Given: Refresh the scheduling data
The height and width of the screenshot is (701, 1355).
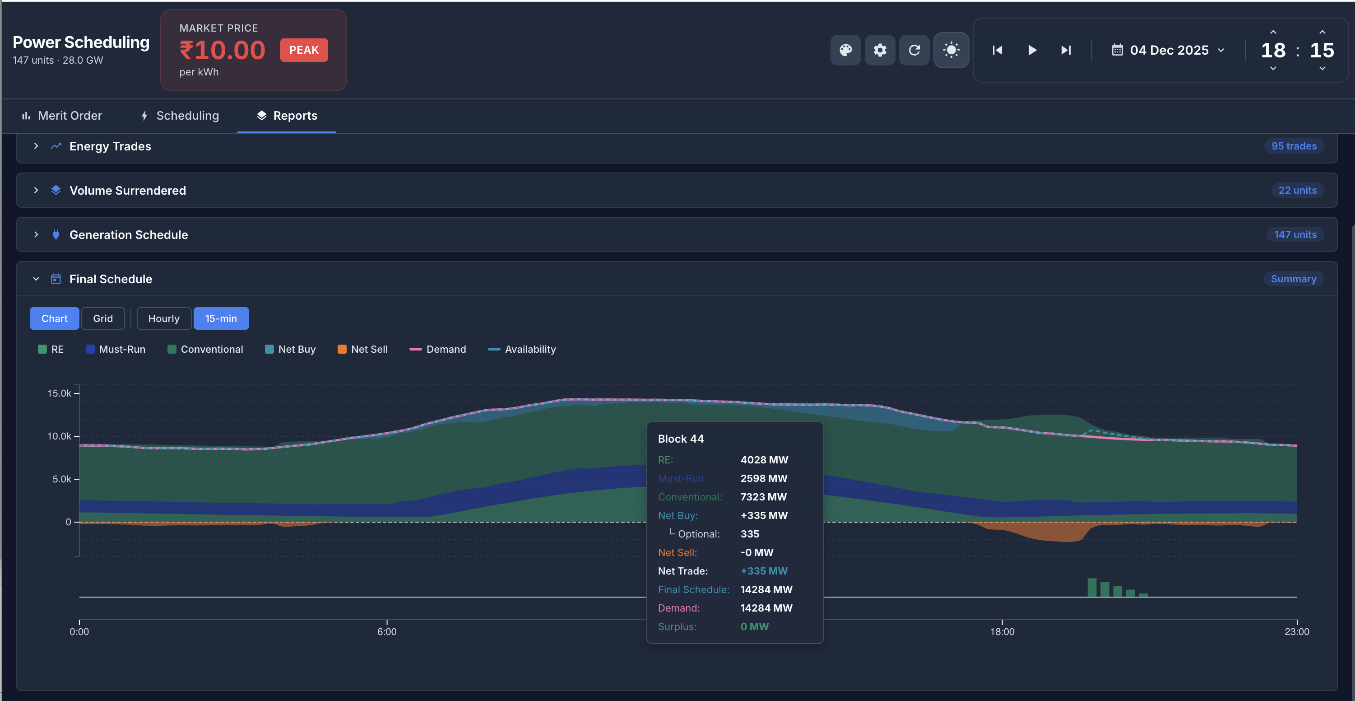Looking at the screenshot, I should [x=914, y=50].
